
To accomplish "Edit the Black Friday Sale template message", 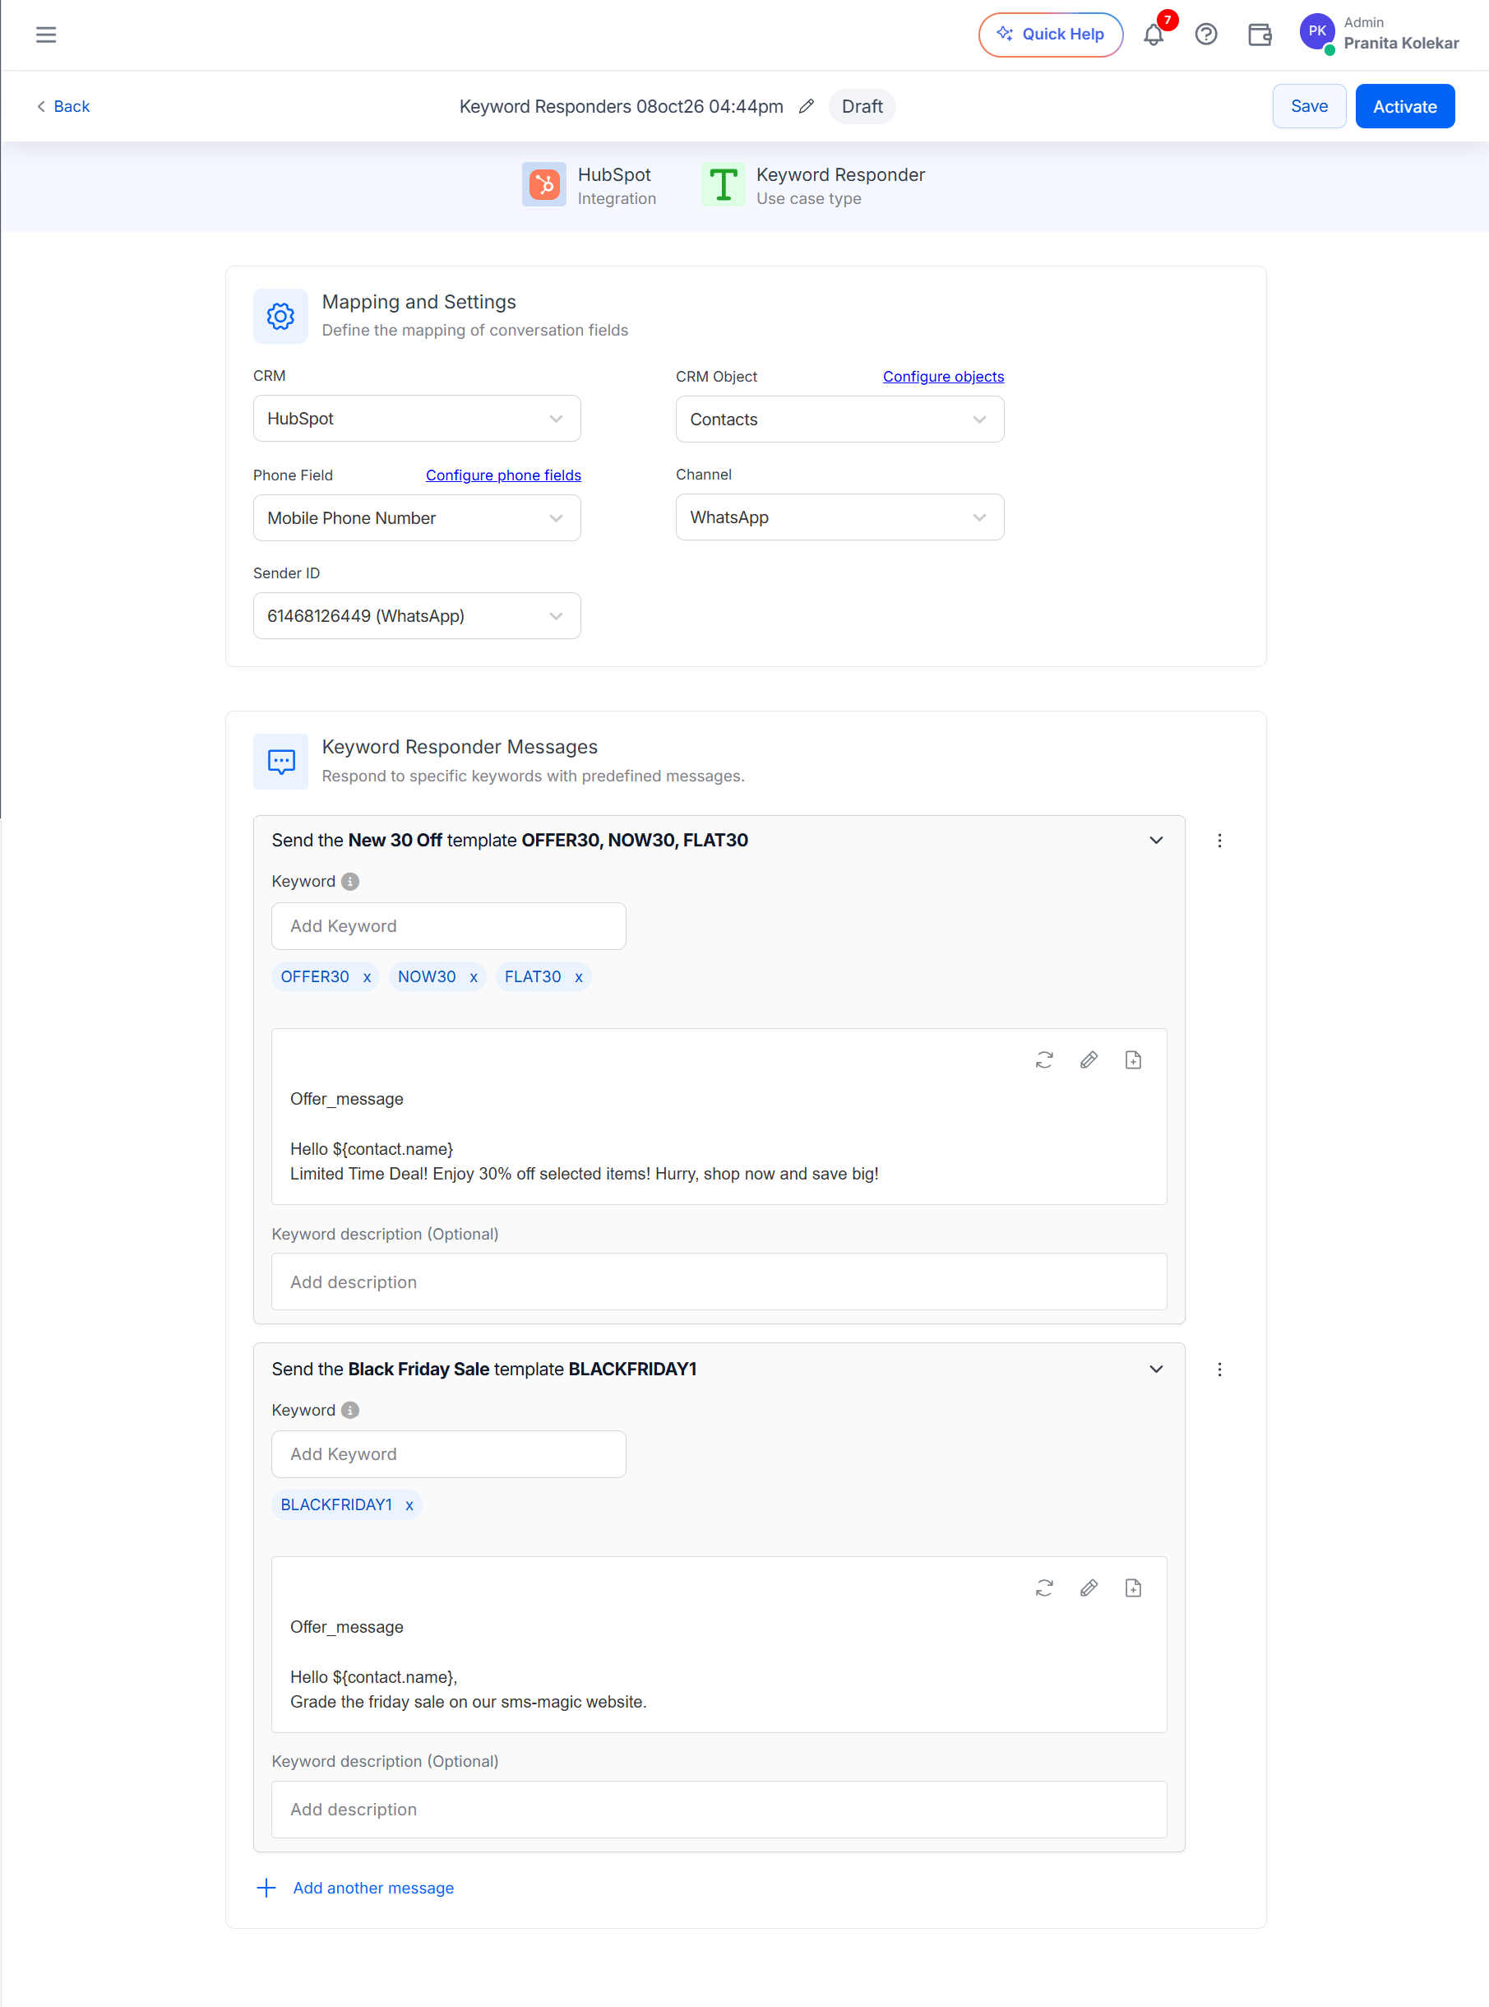I will coord(1089,1588).
